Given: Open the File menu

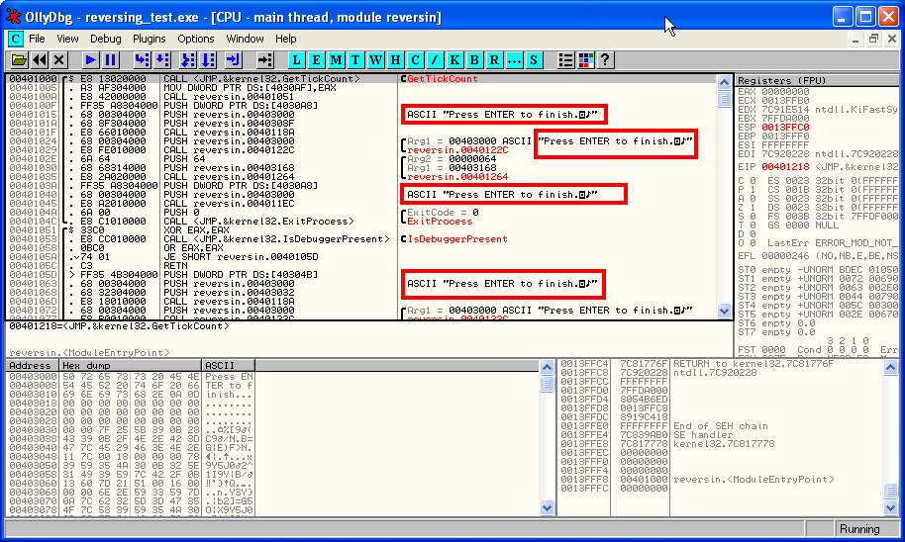Looking at the screenshot, I should point(37,39).
